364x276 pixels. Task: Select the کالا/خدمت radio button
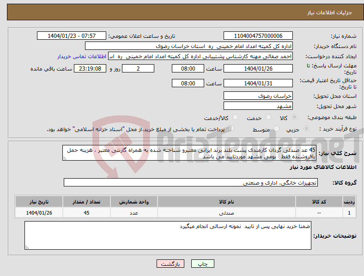pyautogui.click(x=236, y=117)
